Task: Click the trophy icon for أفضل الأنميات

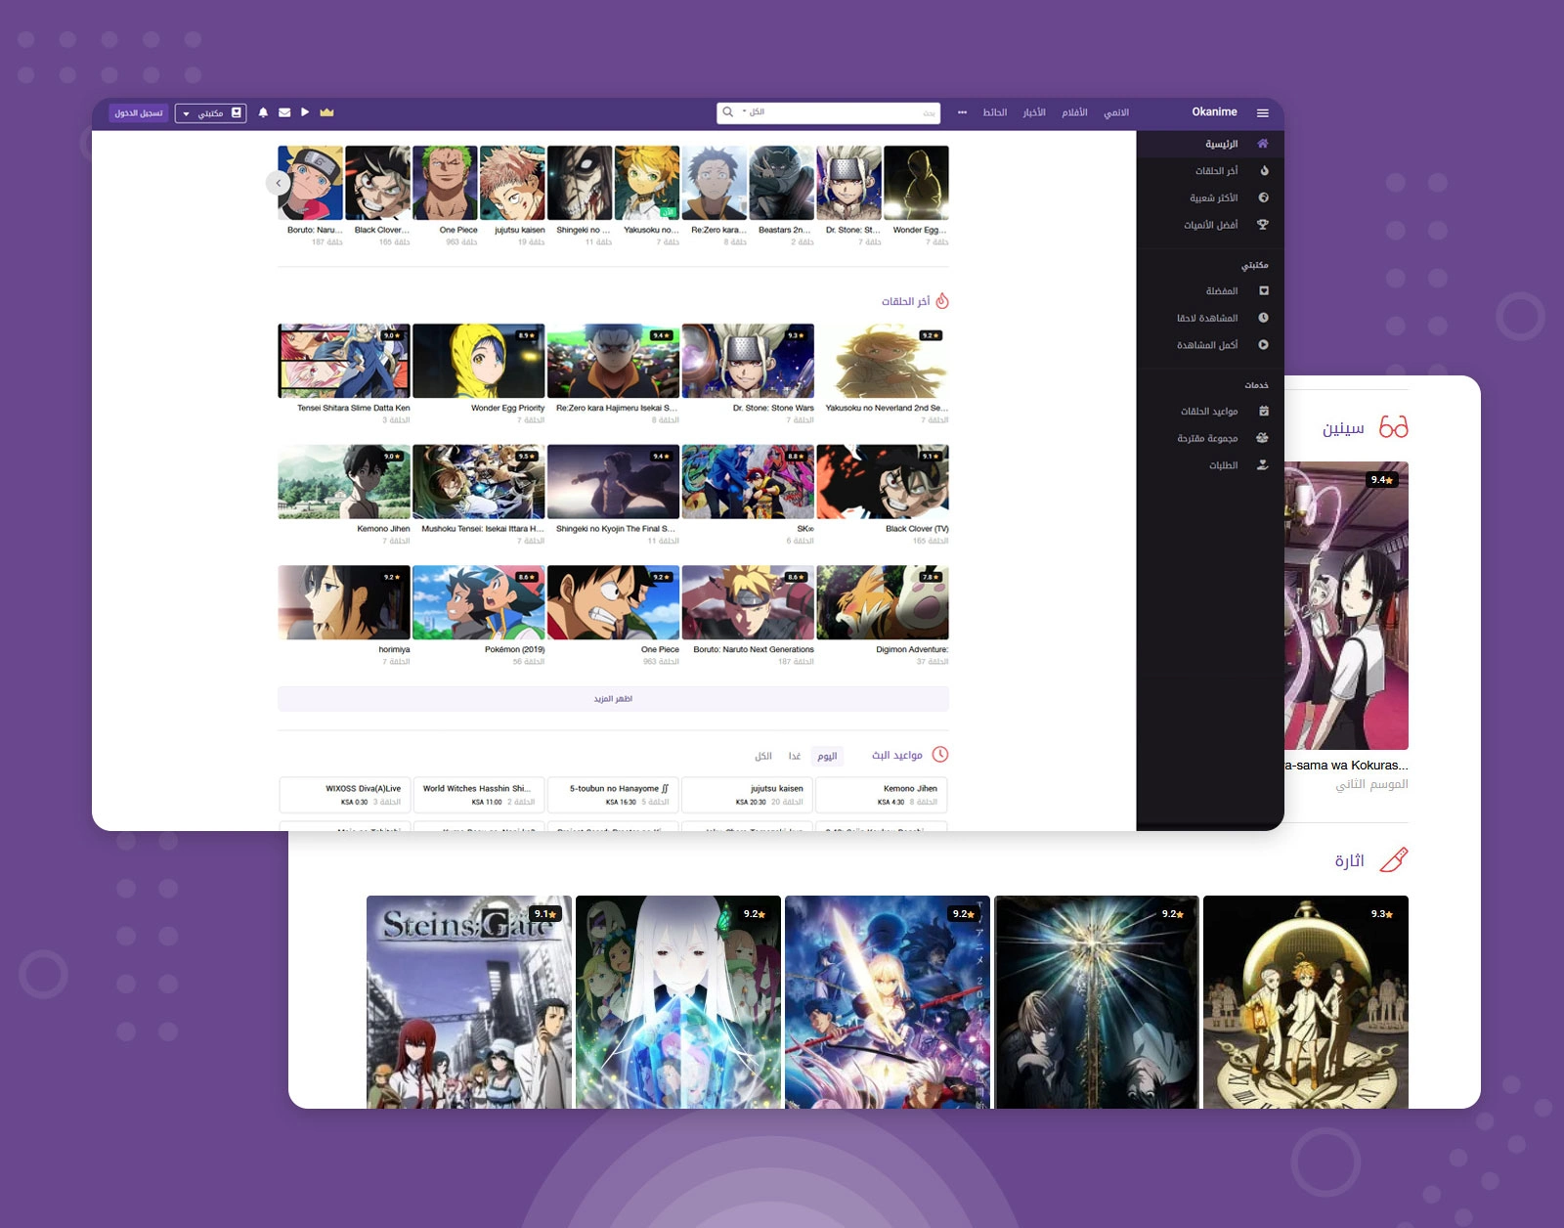Action: (x=1263, y=225)
